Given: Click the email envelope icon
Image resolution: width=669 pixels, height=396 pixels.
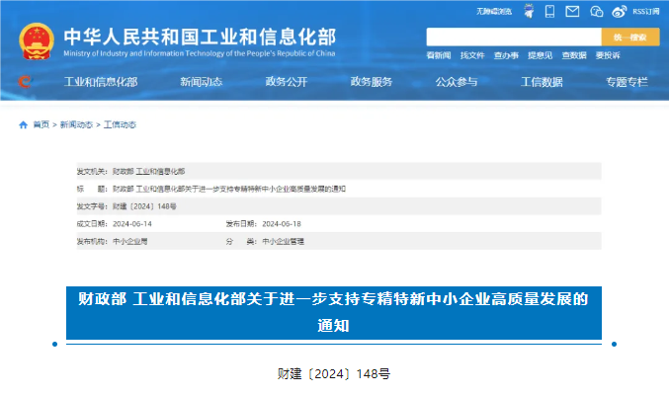Looking at the screenshot, I should click(x=572, y=12).
